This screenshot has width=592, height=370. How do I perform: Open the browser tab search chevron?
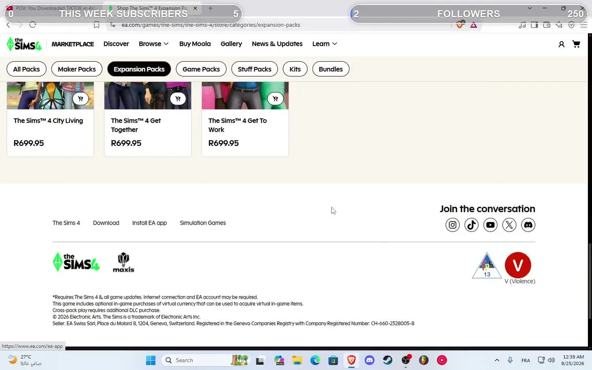click(x=530, y=8)
